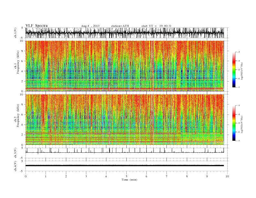Click the "6" tick on the time axis
This screenshot has width=256, height=198.
pyautogui.click(x=146, y=176)
